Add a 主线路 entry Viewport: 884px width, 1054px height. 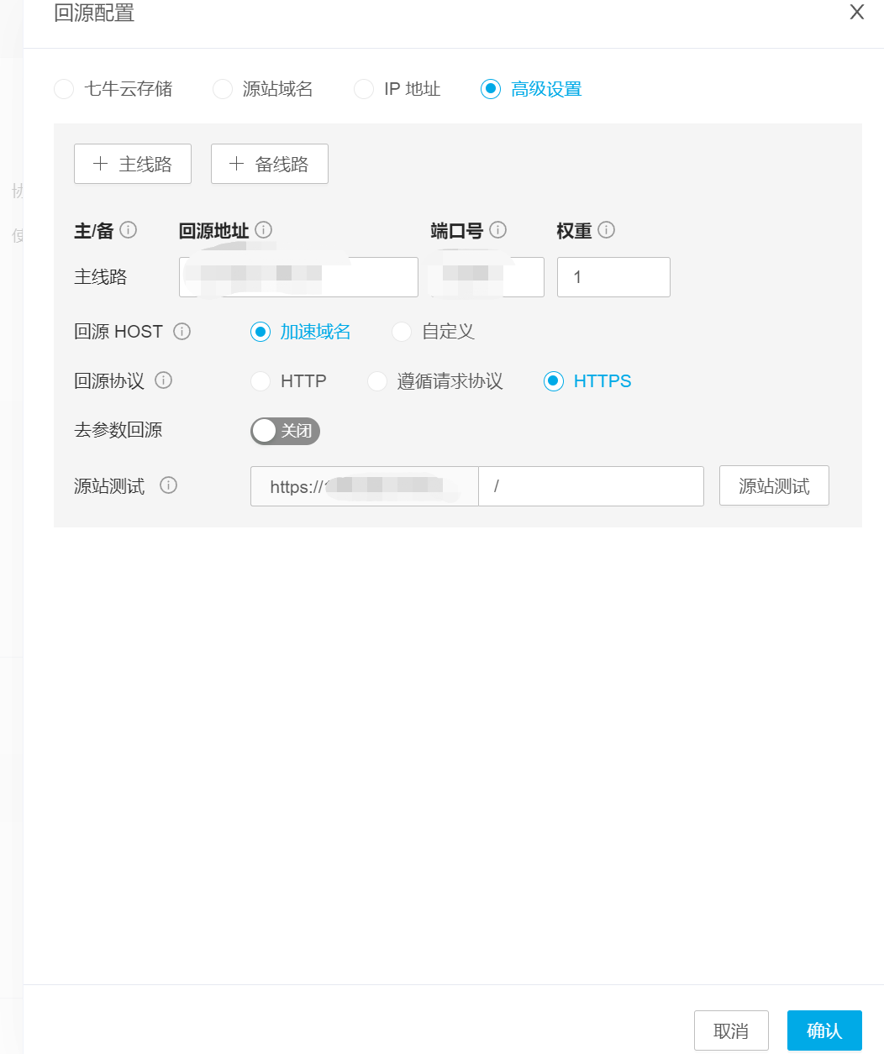click(133, 164)
